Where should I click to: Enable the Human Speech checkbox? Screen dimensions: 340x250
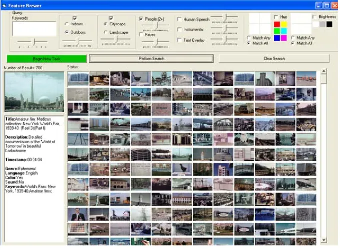tap(179, 19)
